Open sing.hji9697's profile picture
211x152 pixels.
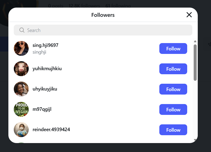(x=21, y=48)
